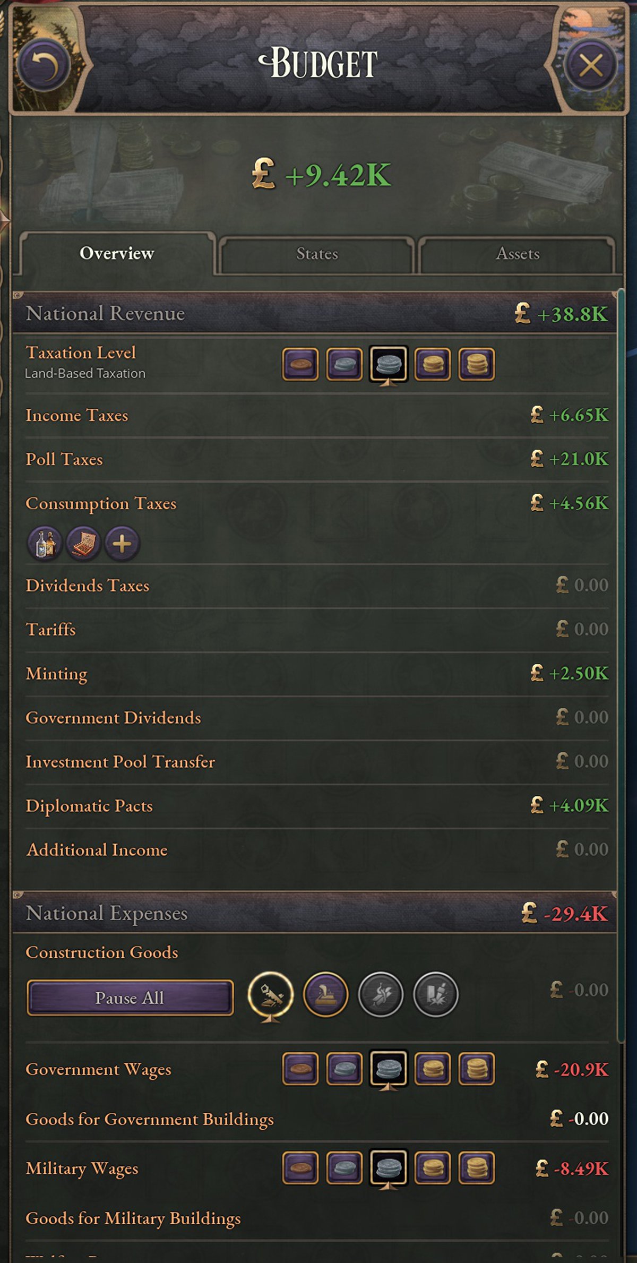Open the Assets tab
637x1263 pixels.
pos(517,254)
